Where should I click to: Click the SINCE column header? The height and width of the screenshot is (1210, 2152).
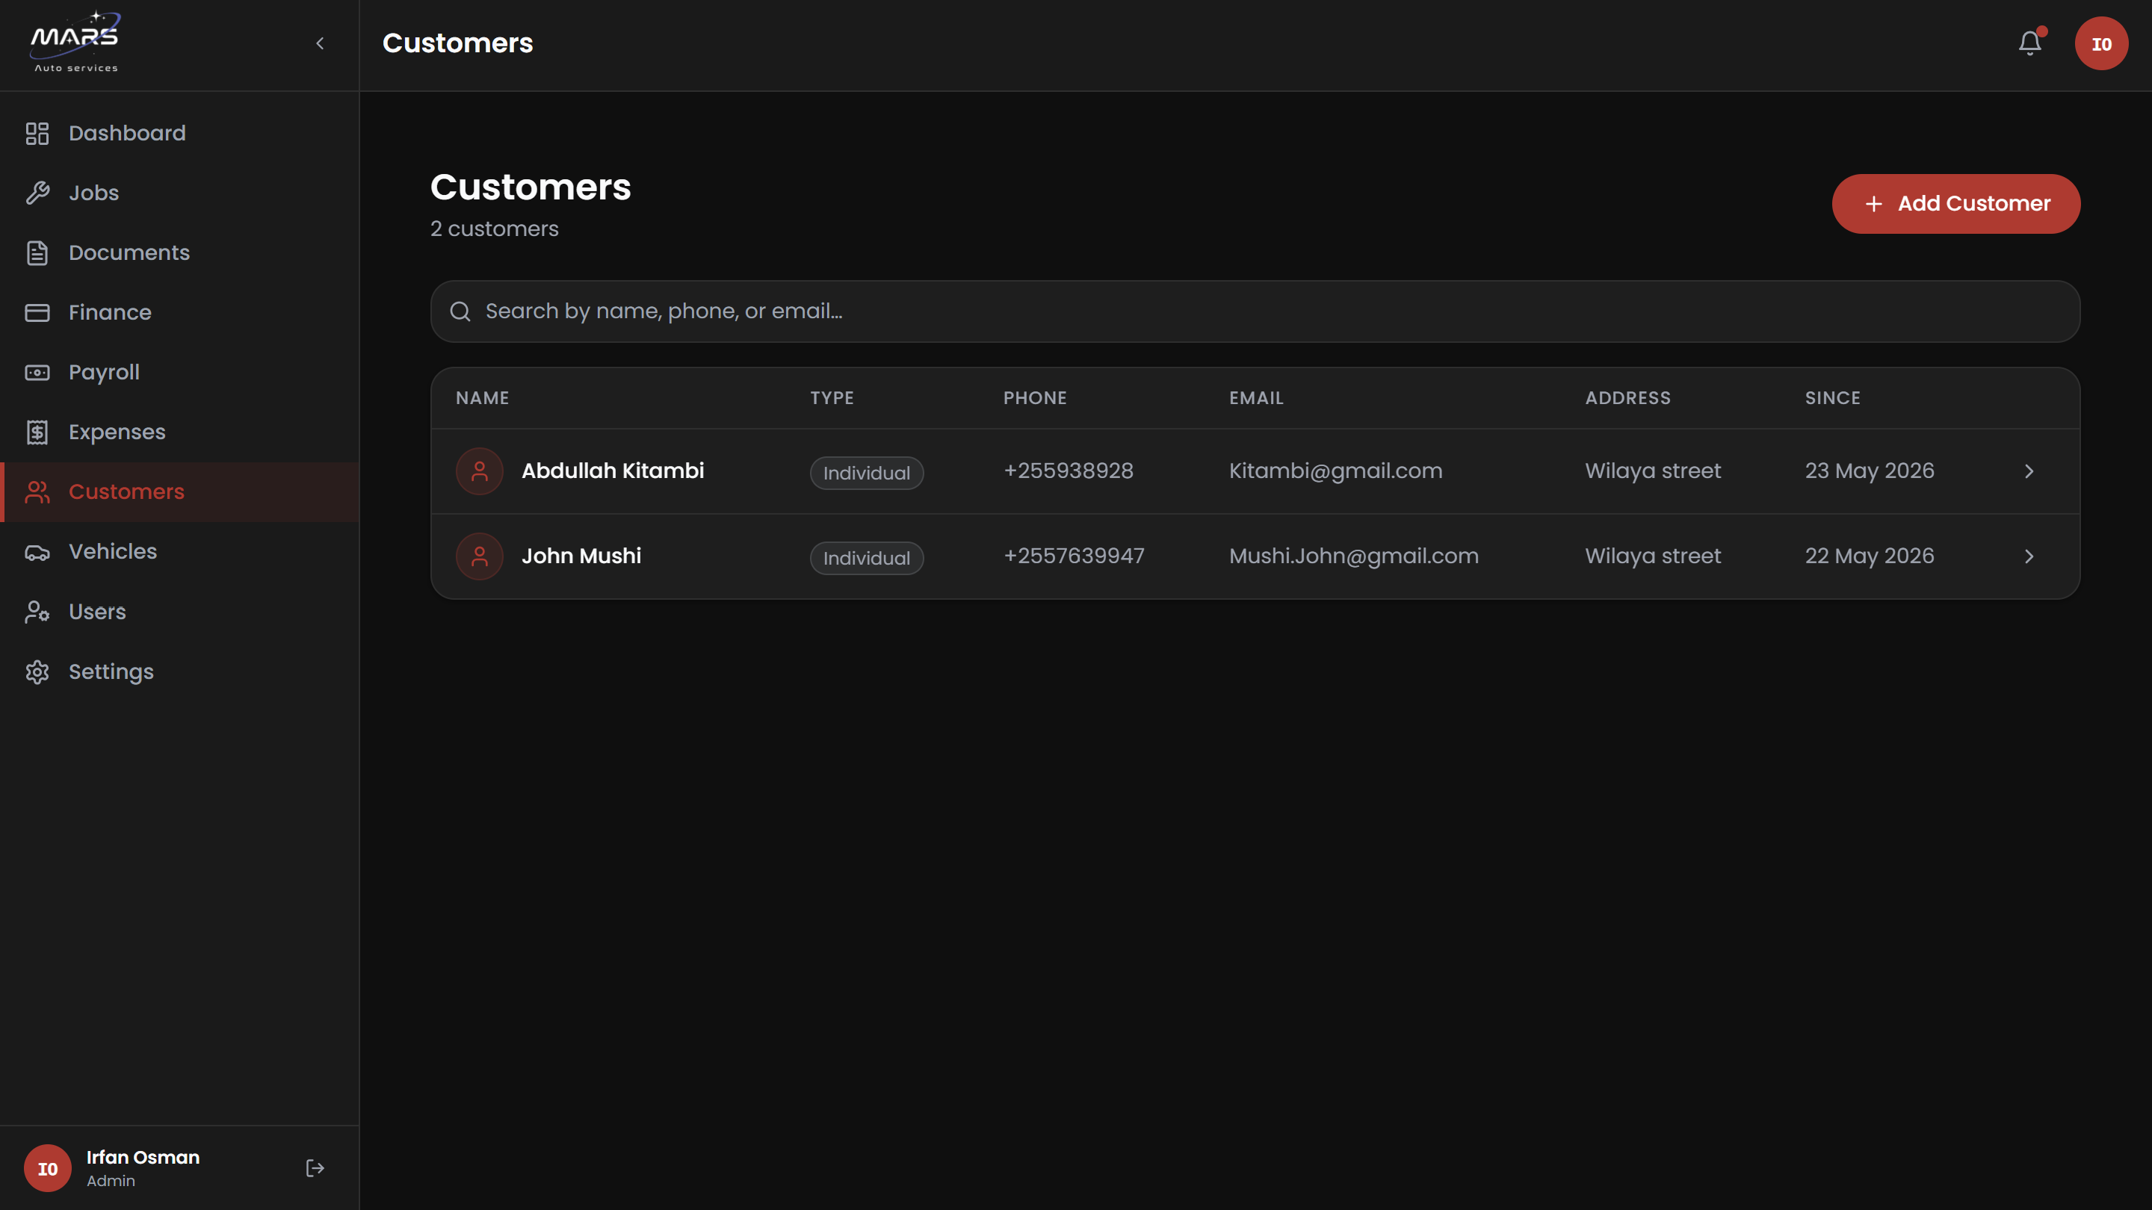click(1832, 398)
